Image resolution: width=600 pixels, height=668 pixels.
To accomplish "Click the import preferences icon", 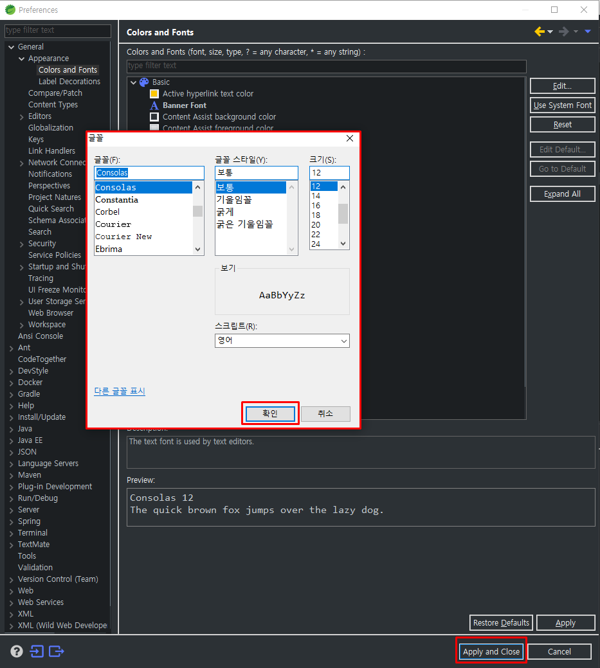I will (37, 651).
